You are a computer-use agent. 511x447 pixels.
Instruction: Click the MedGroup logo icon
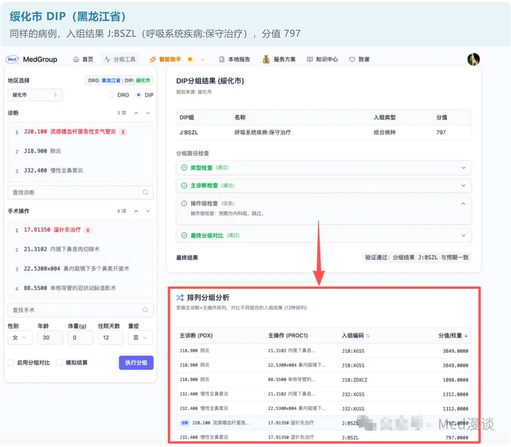pos(12,59)
